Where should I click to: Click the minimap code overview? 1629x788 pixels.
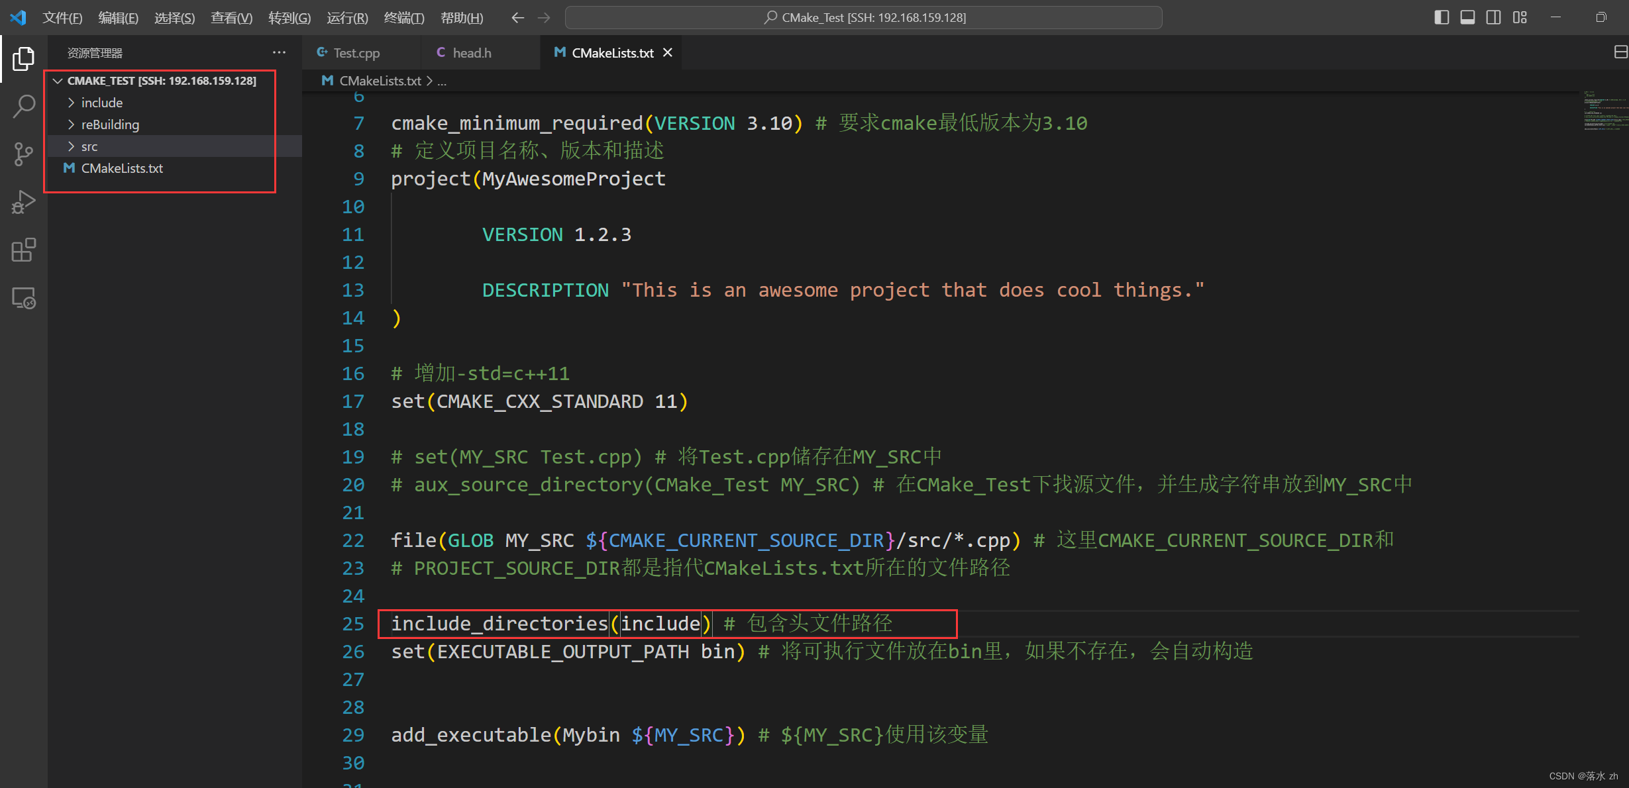coord(1604,111)
